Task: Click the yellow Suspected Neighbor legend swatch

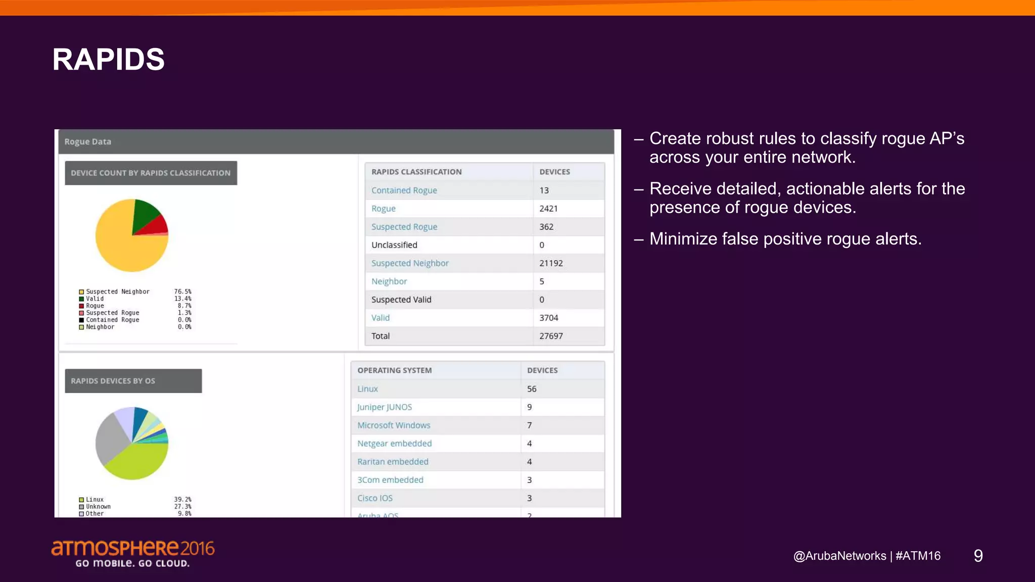Action: 81,292
